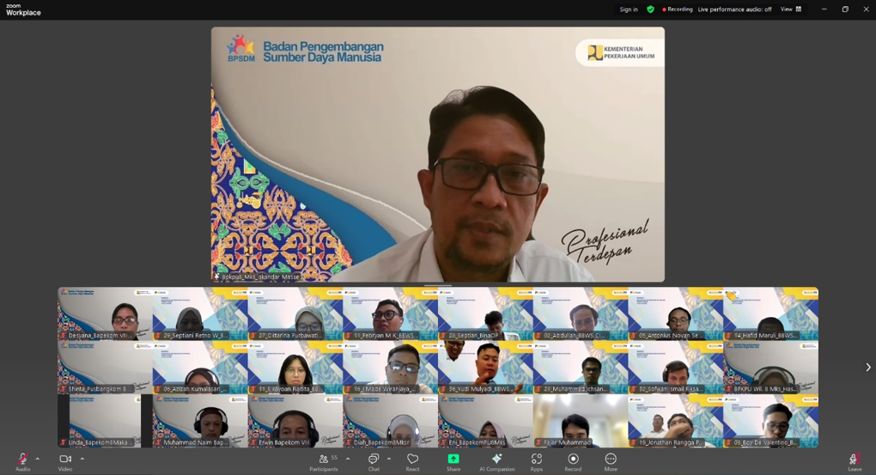Viewport: 876px width, 475px height.
Task: Open the Chat panel
Action: 374,461
